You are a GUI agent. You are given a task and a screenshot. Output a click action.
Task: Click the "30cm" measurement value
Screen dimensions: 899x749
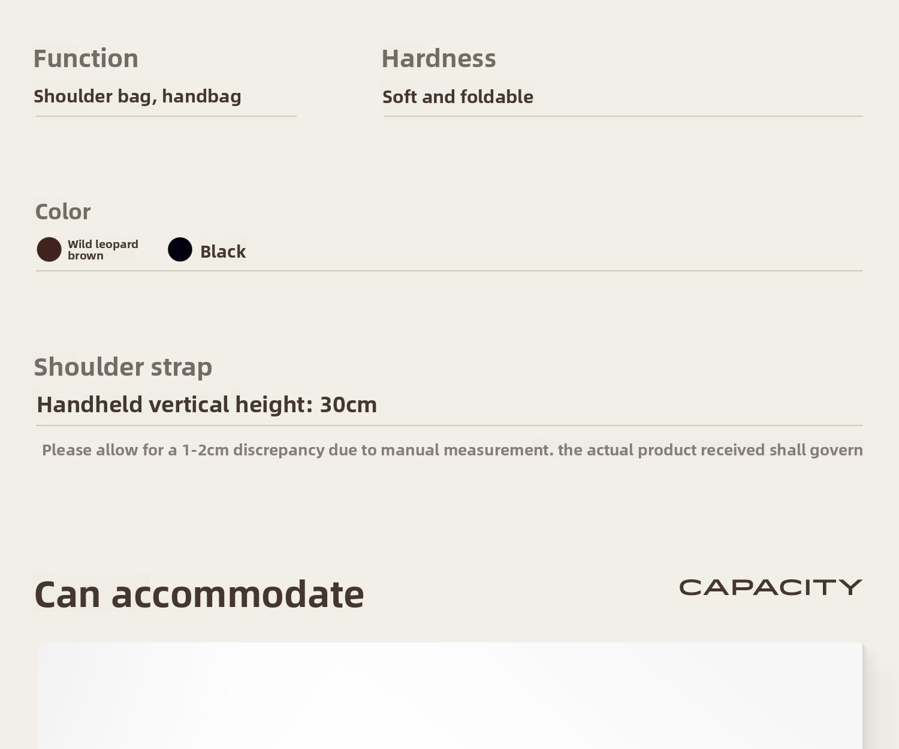point(348,405)
